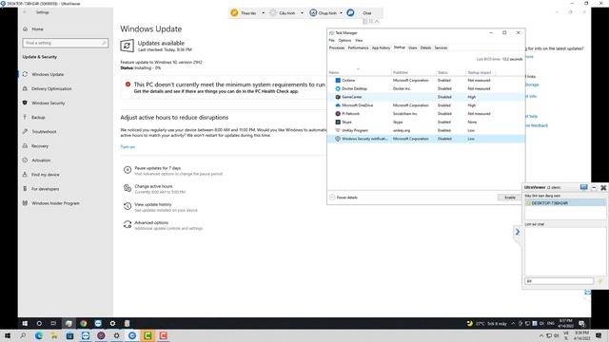Switch to the Details tab
Image resolution: width=609 pixels, height=342 pixels.
pyautogui.click(x=425, y=47)
